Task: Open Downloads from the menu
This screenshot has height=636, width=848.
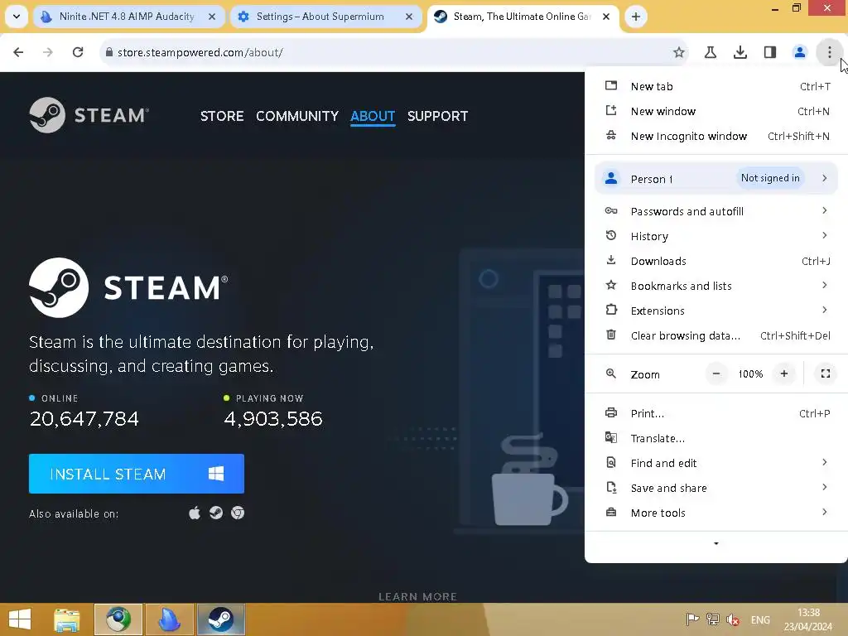Action: (x=715, y=261)
